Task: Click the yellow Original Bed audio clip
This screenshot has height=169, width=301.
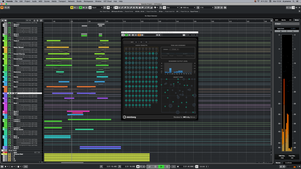Action: (97, 154)
